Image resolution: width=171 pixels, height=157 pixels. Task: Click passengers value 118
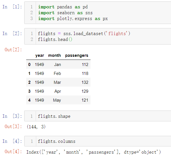click(x=85, y=73)
